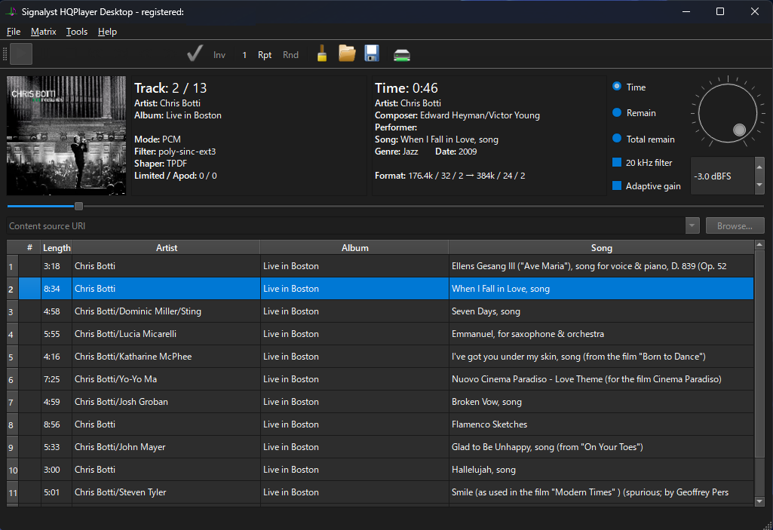Click the open folder icon
This screenshot has height=530, width=773.
pyautogui.click(x=347, y=54)
